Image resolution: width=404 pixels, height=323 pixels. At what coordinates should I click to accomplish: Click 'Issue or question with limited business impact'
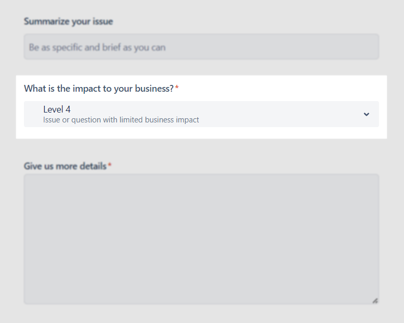(x=121, y=120)
